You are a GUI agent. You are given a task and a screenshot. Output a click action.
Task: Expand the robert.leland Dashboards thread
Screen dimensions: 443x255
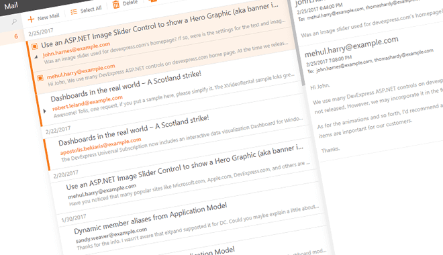[44, 111]
